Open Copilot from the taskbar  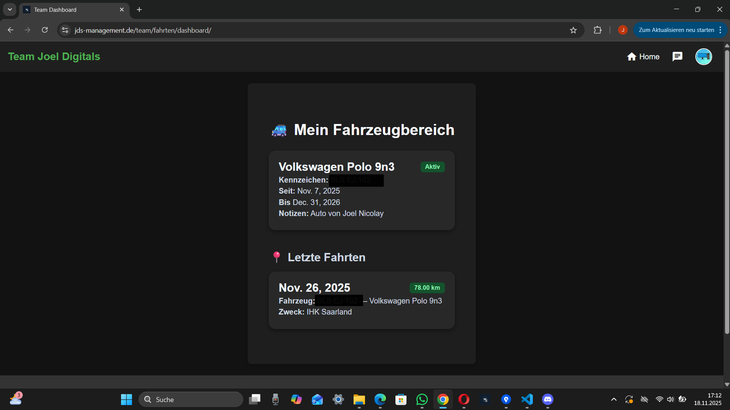(296, 399)
